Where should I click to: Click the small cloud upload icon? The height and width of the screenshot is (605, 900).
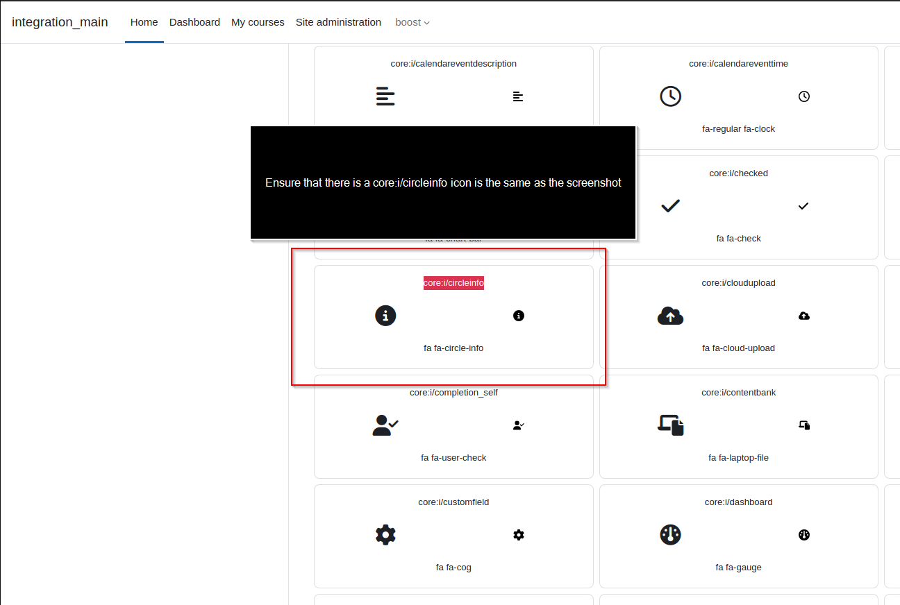804,316
